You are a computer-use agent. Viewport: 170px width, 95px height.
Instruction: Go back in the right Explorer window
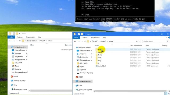pyautogui.click(x=75, y=41)
